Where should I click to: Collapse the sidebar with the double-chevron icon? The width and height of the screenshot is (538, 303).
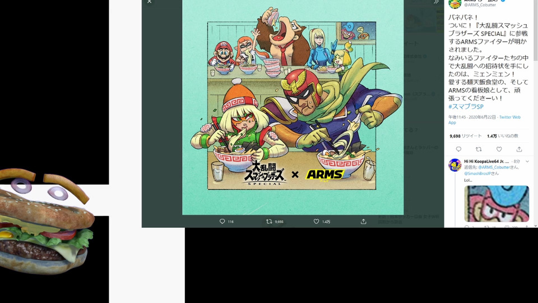pos(436,2)
